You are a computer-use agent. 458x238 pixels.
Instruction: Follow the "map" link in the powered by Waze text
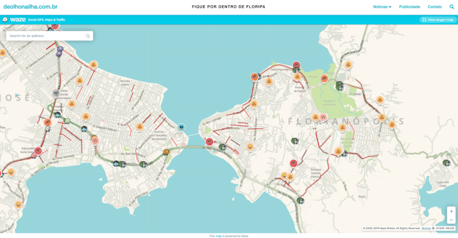[x=218, y=236]
